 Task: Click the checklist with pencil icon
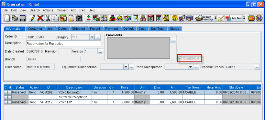(x=221, y=18)
